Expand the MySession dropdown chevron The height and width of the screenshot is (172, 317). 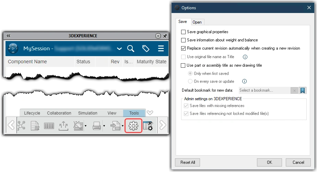pyautogui.click(x=119, y=49)
